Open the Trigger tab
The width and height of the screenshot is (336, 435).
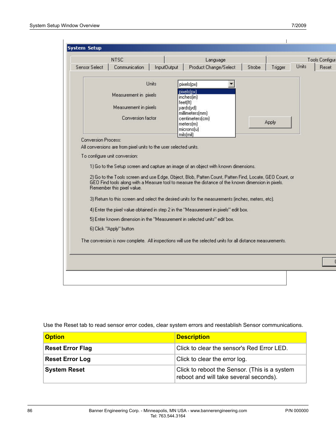[278, 67]
